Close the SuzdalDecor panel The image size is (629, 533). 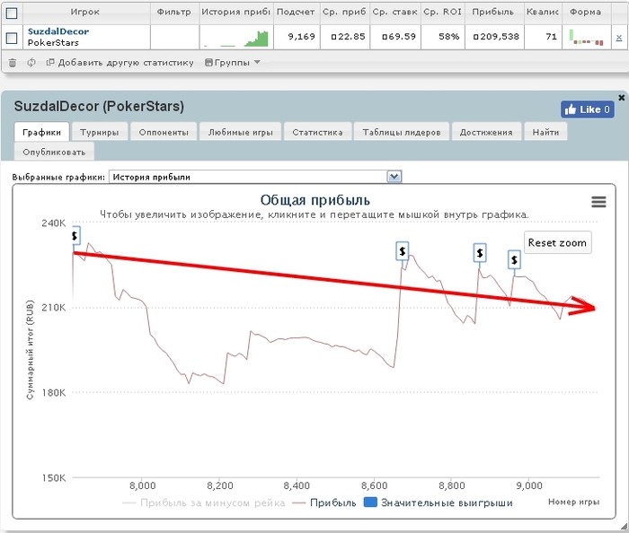point(622,97)
